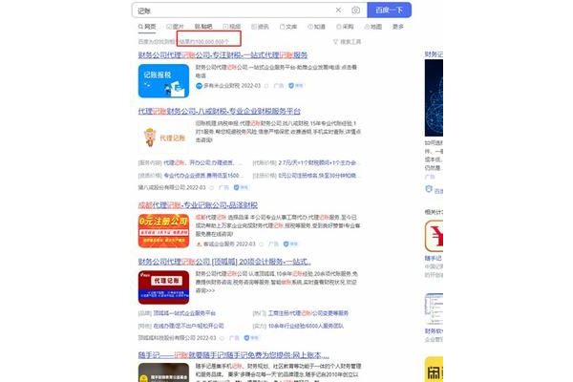Image resolution: width=573 pixels, height=382 pixels.
Task: Open sublink 在线办理/足不出户轻松开公司
Action: (188, 326)
